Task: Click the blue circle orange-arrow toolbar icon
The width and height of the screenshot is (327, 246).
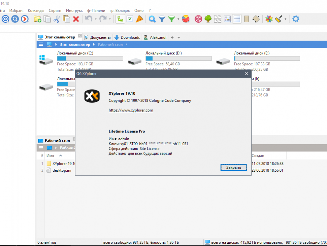Action: pyautogui.click(x=25, y=19)
